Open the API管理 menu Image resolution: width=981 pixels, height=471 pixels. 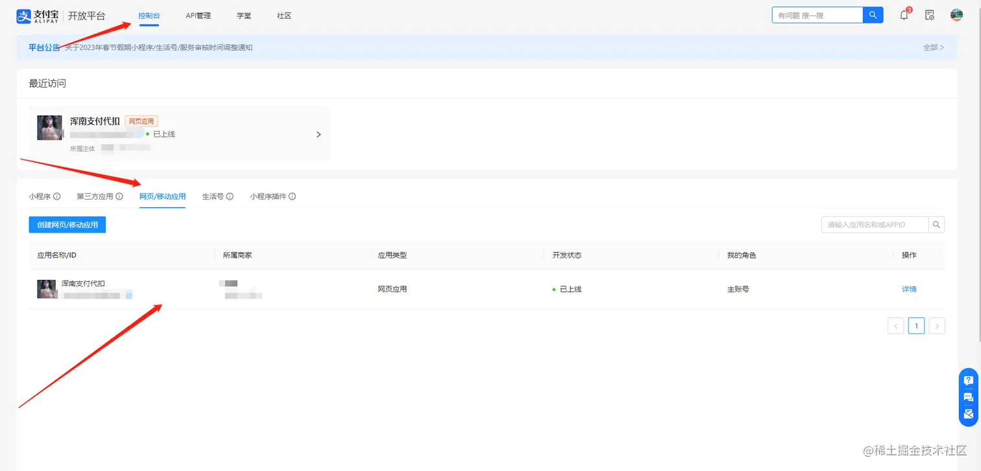click(199, 16)
